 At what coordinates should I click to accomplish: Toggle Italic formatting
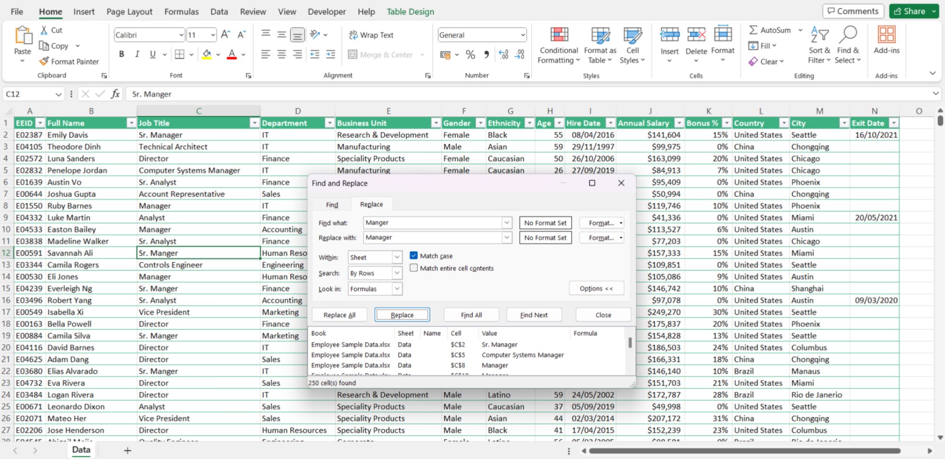click(x=137, y=54)
